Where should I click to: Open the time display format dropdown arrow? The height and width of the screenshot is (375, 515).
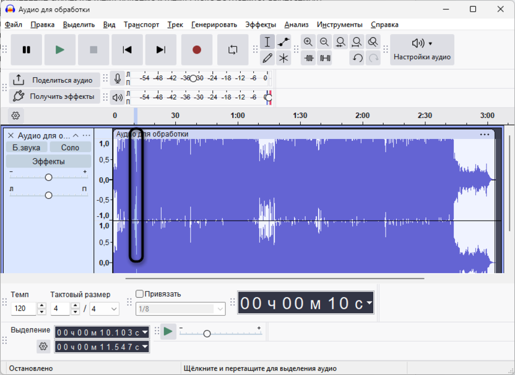coord(369,303)
